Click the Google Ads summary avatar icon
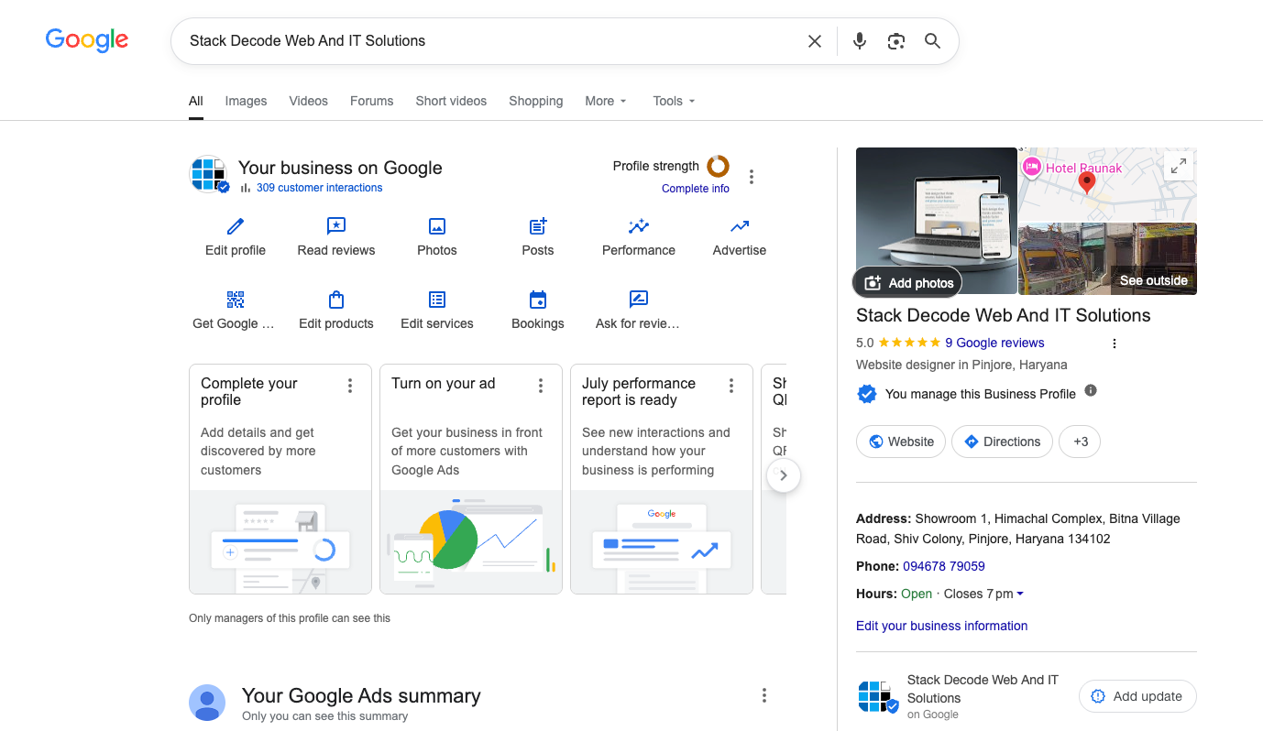This screenshot has width=1263, height=731. coord(207,703)
